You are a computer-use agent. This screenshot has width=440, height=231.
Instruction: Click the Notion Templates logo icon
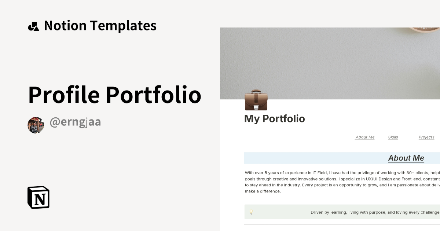(34, 26)
